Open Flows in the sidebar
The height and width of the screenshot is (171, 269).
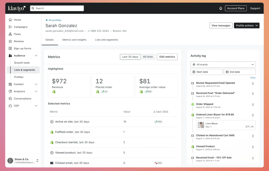click(x=17, y=34)
